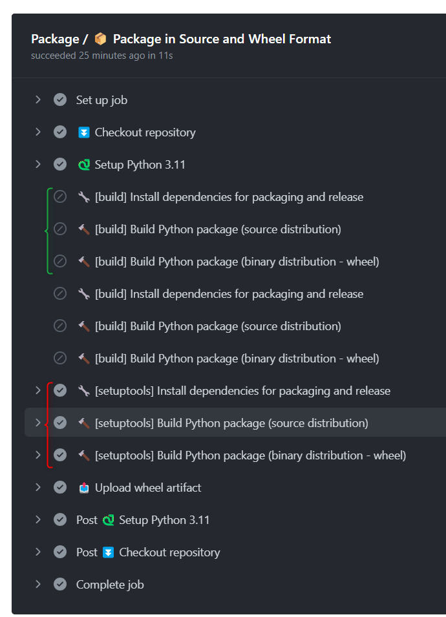The width and height of the screenshot is (446, 617).
Task: Click the Upload wheel artifact package icon
Action: point(84,487)
